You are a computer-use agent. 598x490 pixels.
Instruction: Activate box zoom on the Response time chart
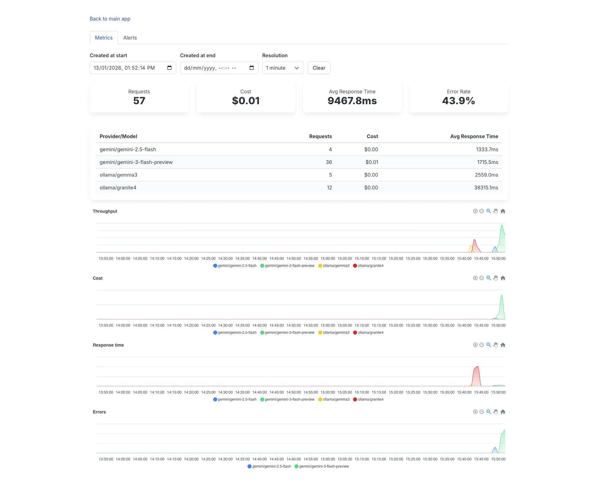[x=488, y=345]
